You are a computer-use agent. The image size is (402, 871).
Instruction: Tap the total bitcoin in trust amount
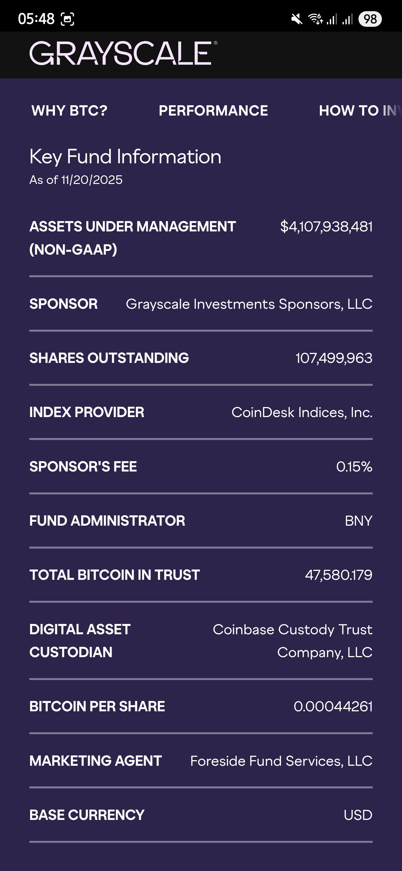(x=338, y=575)
